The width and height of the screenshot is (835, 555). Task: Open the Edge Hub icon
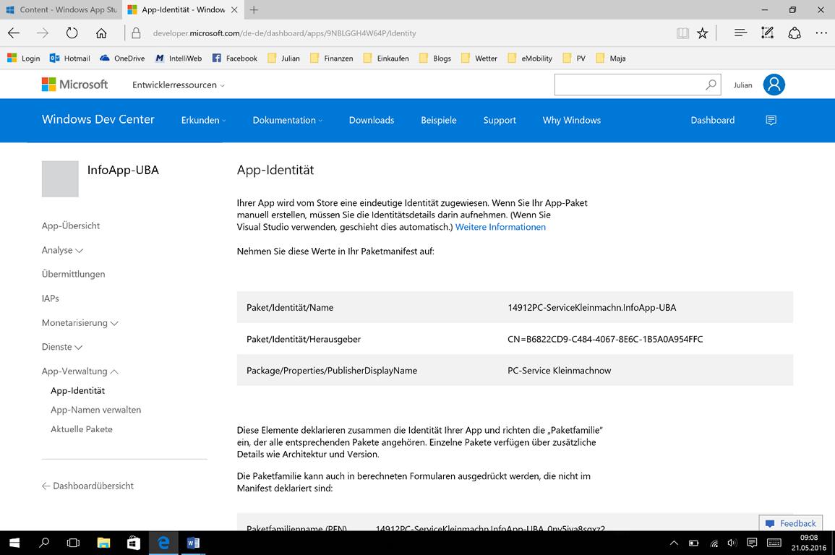pyautogui.click(x=740, y=33)
